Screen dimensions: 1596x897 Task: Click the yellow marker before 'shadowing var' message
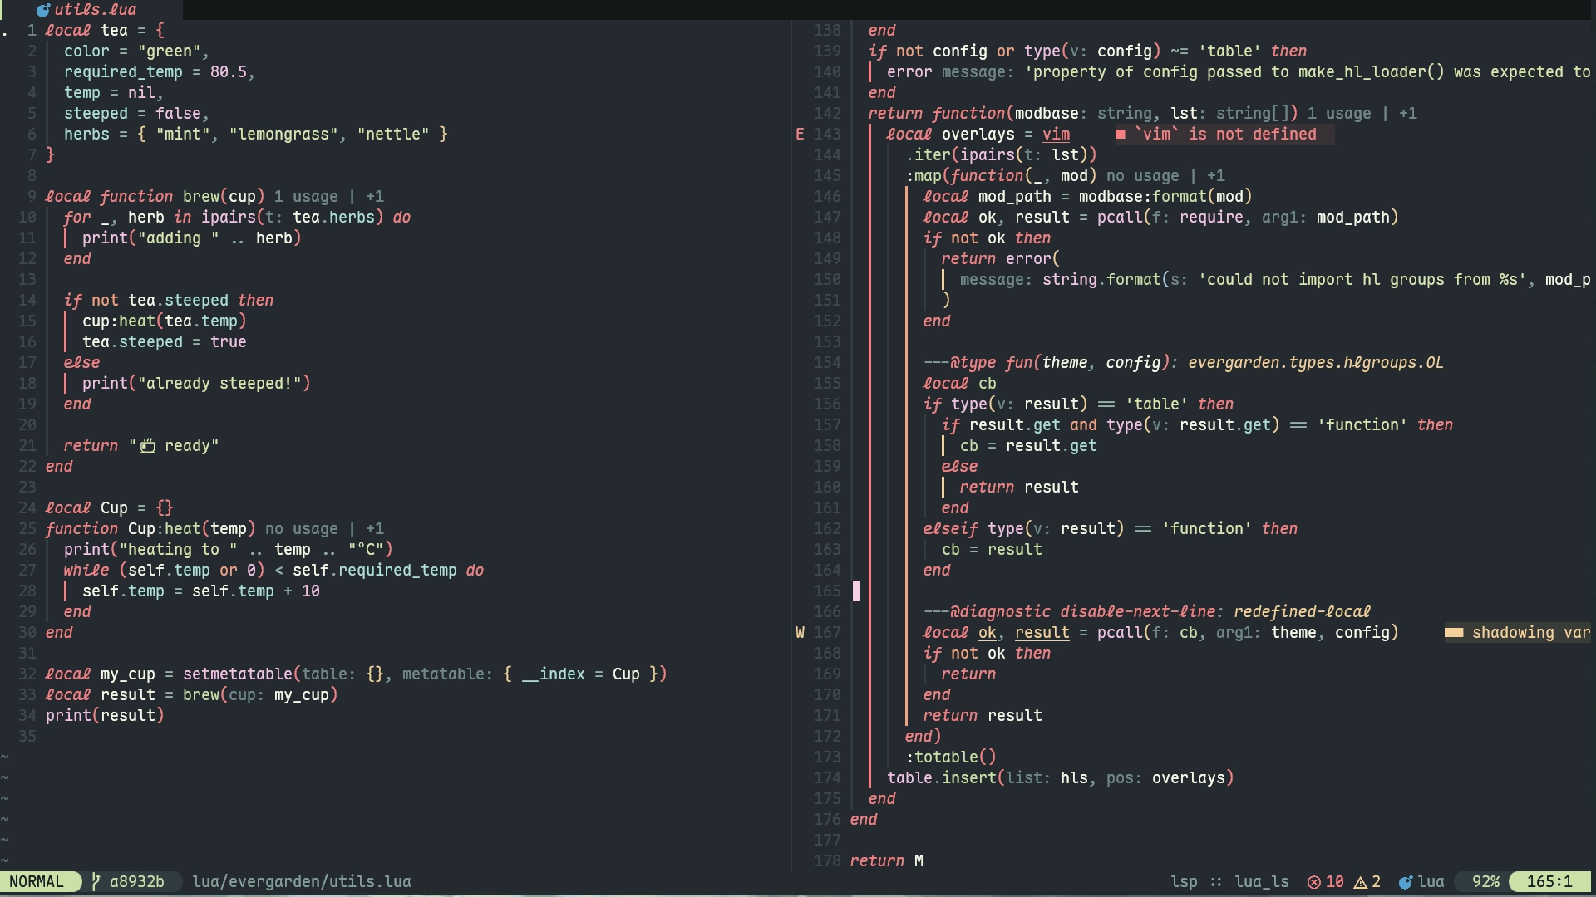click(1454, 633)
